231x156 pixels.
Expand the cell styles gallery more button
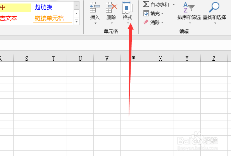tap(76, 21)
